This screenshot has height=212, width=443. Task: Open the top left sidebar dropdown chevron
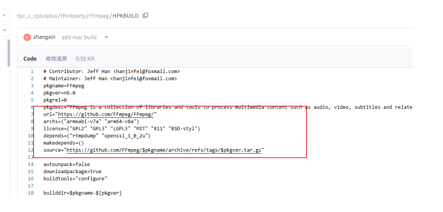(x=5, y=15)
